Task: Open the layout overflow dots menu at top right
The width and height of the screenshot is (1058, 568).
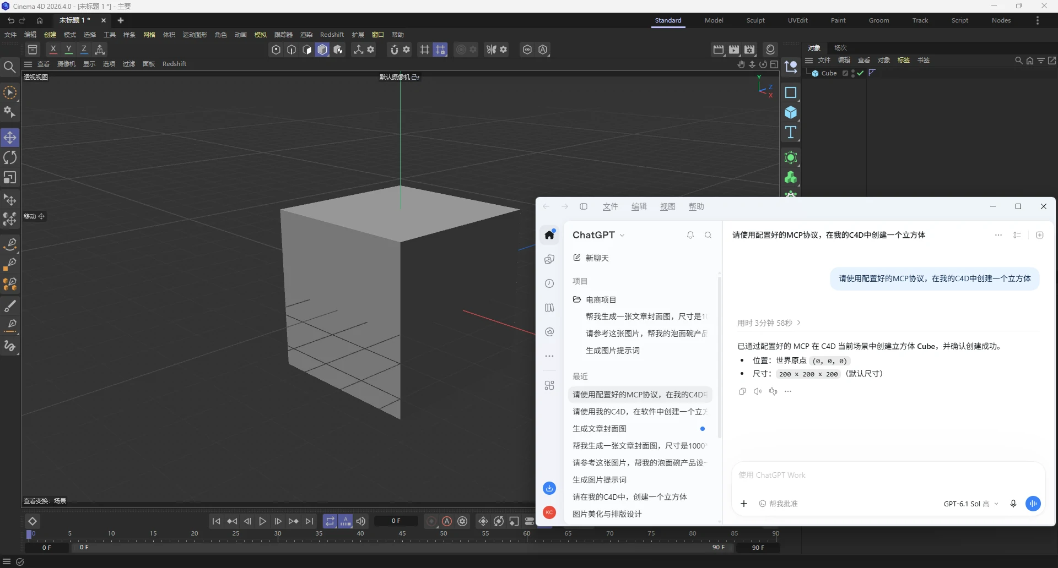Action: tap(1038, 20)
